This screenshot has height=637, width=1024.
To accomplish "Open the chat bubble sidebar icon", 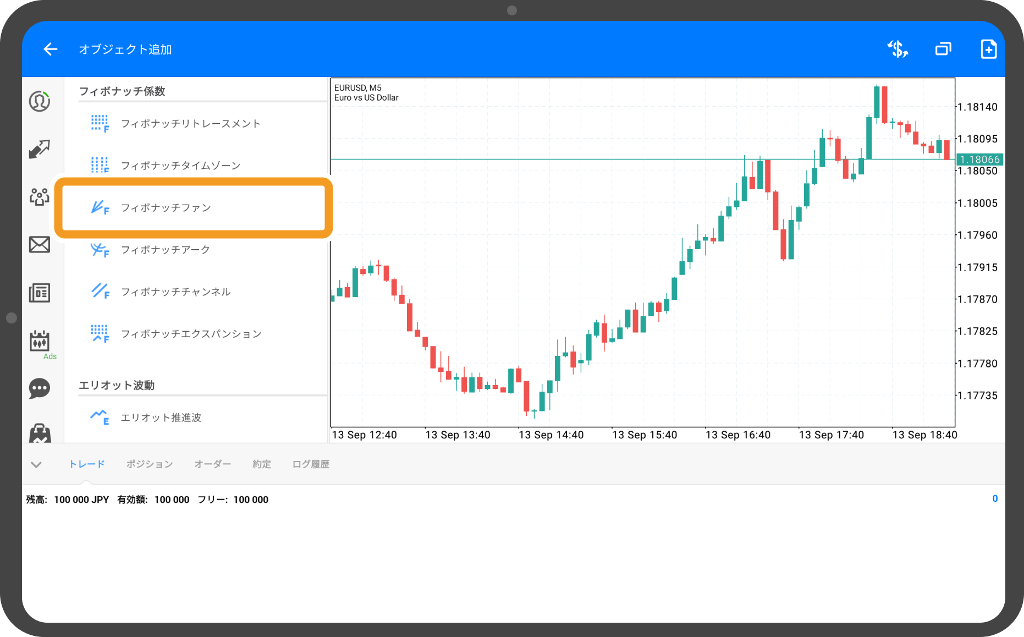I will [40, 388].
